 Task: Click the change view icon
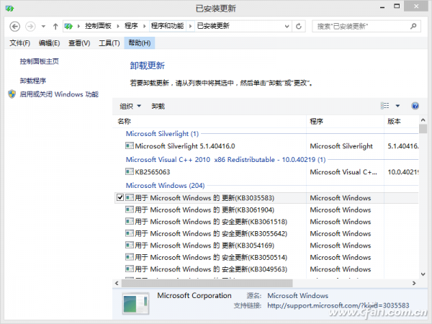[385, 106]
